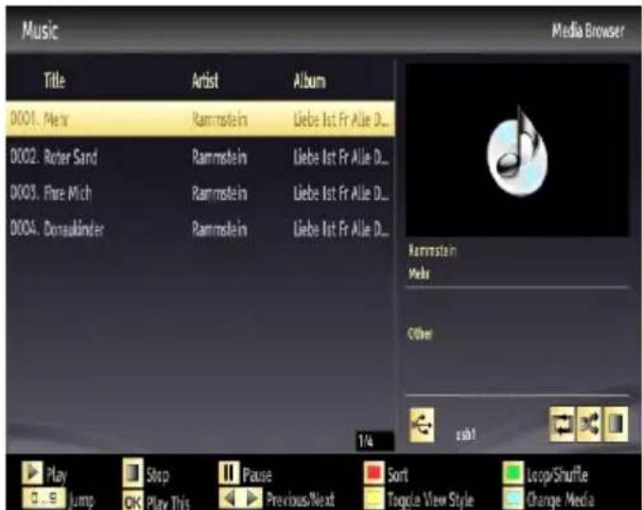Click the usb1 device label
Viewport: 642px width, 510px height.
point(466,434)
